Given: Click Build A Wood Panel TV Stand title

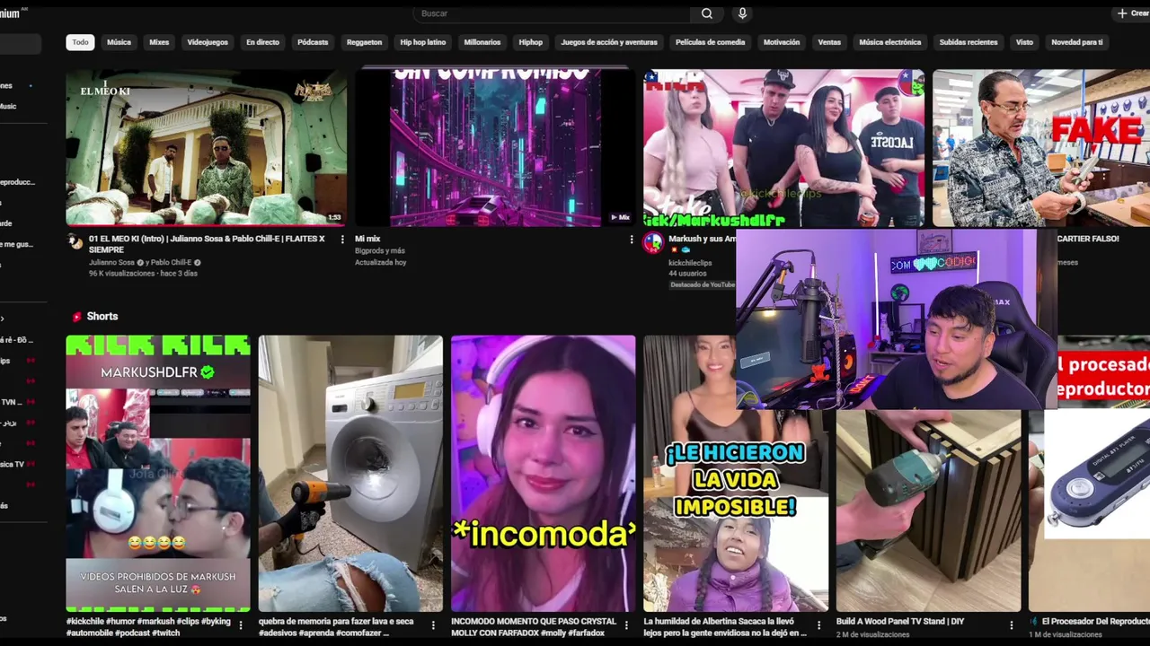Looking at the screenshot, I should point(900,621).
